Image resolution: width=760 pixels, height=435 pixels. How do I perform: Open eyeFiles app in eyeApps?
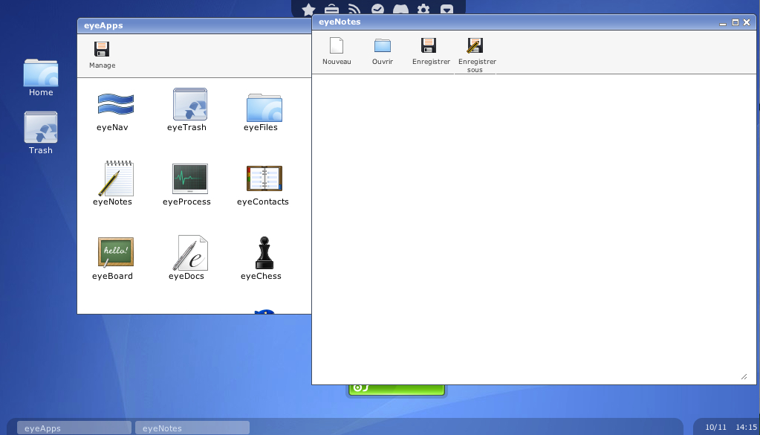point(263,112)
